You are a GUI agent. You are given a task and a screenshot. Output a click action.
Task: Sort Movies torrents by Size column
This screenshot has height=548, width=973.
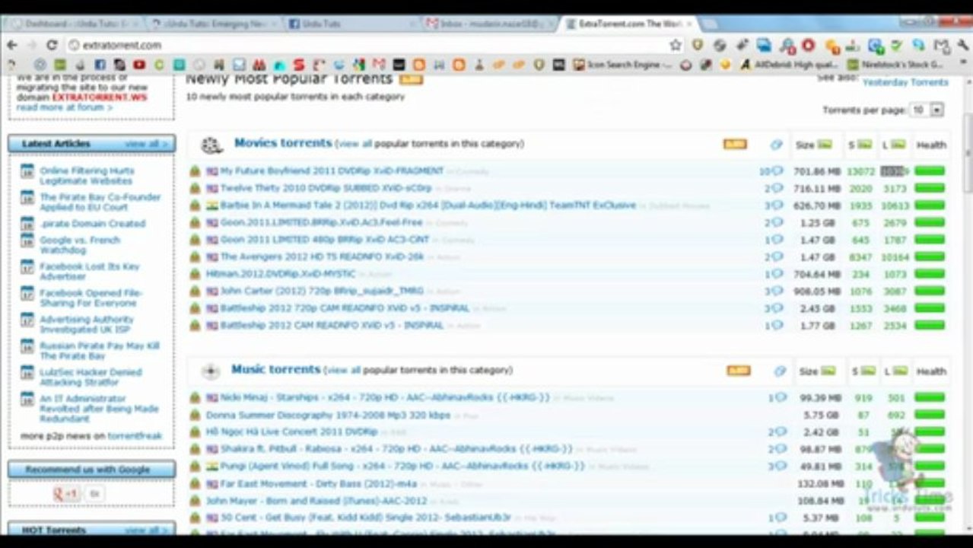coord(813,145)
